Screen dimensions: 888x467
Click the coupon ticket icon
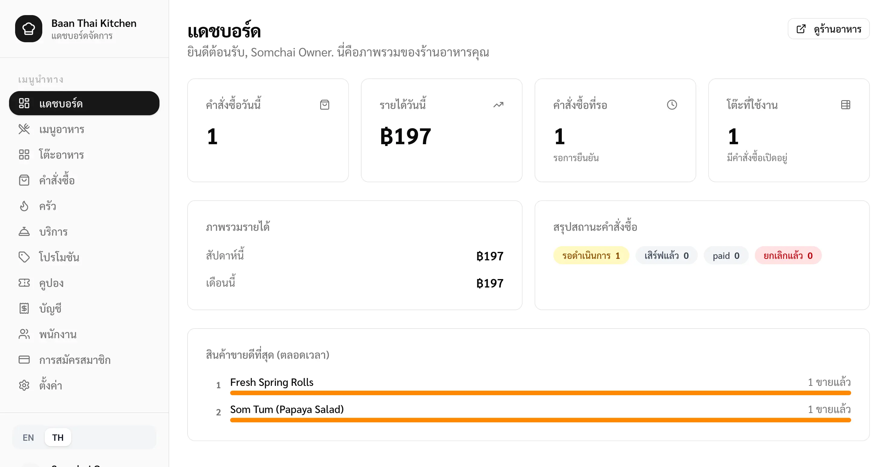coord(24,283)
